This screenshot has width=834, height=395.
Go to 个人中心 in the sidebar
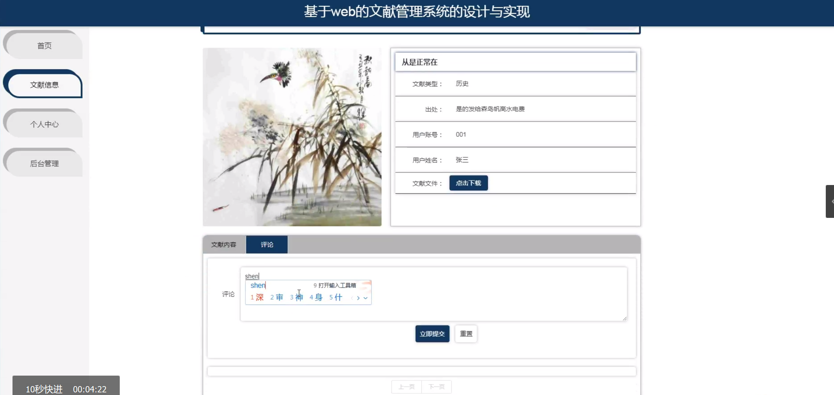click(44, 124)
